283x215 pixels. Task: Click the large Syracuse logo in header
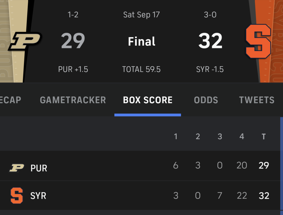coord(258,41)
